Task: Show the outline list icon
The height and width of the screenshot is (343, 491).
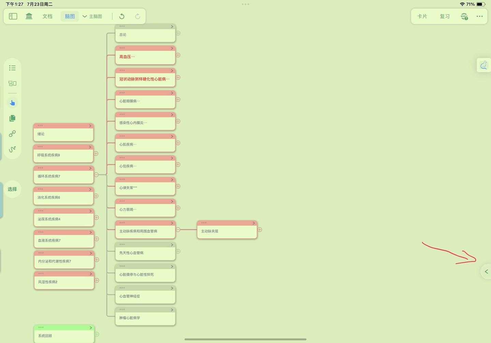Action: (x=12, y=68)
